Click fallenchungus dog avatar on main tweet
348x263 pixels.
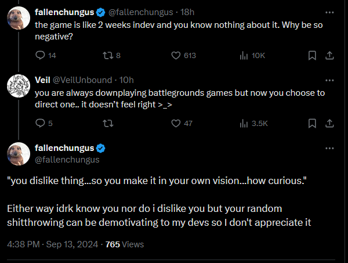(19, 154)
